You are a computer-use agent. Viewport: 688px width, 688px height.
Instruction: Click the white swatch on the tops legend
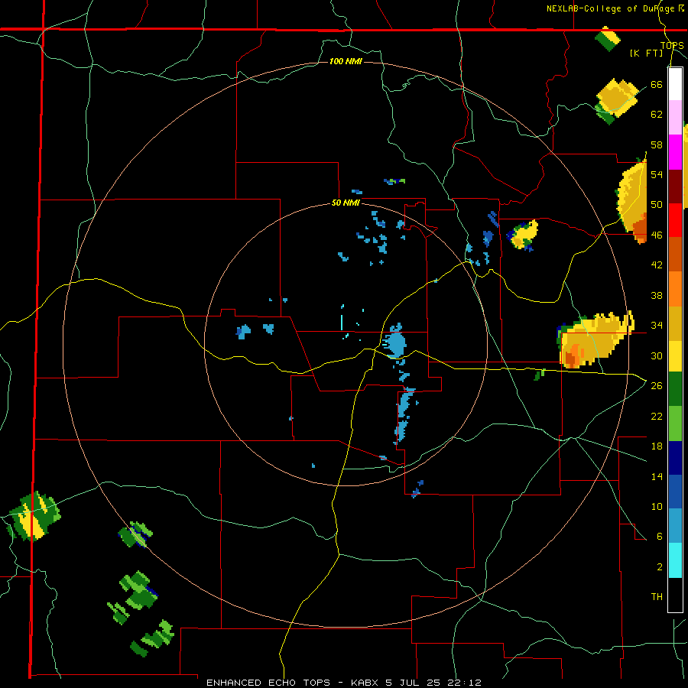pos(675,84)
